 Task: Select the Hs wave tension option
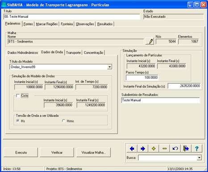(18, 120)
